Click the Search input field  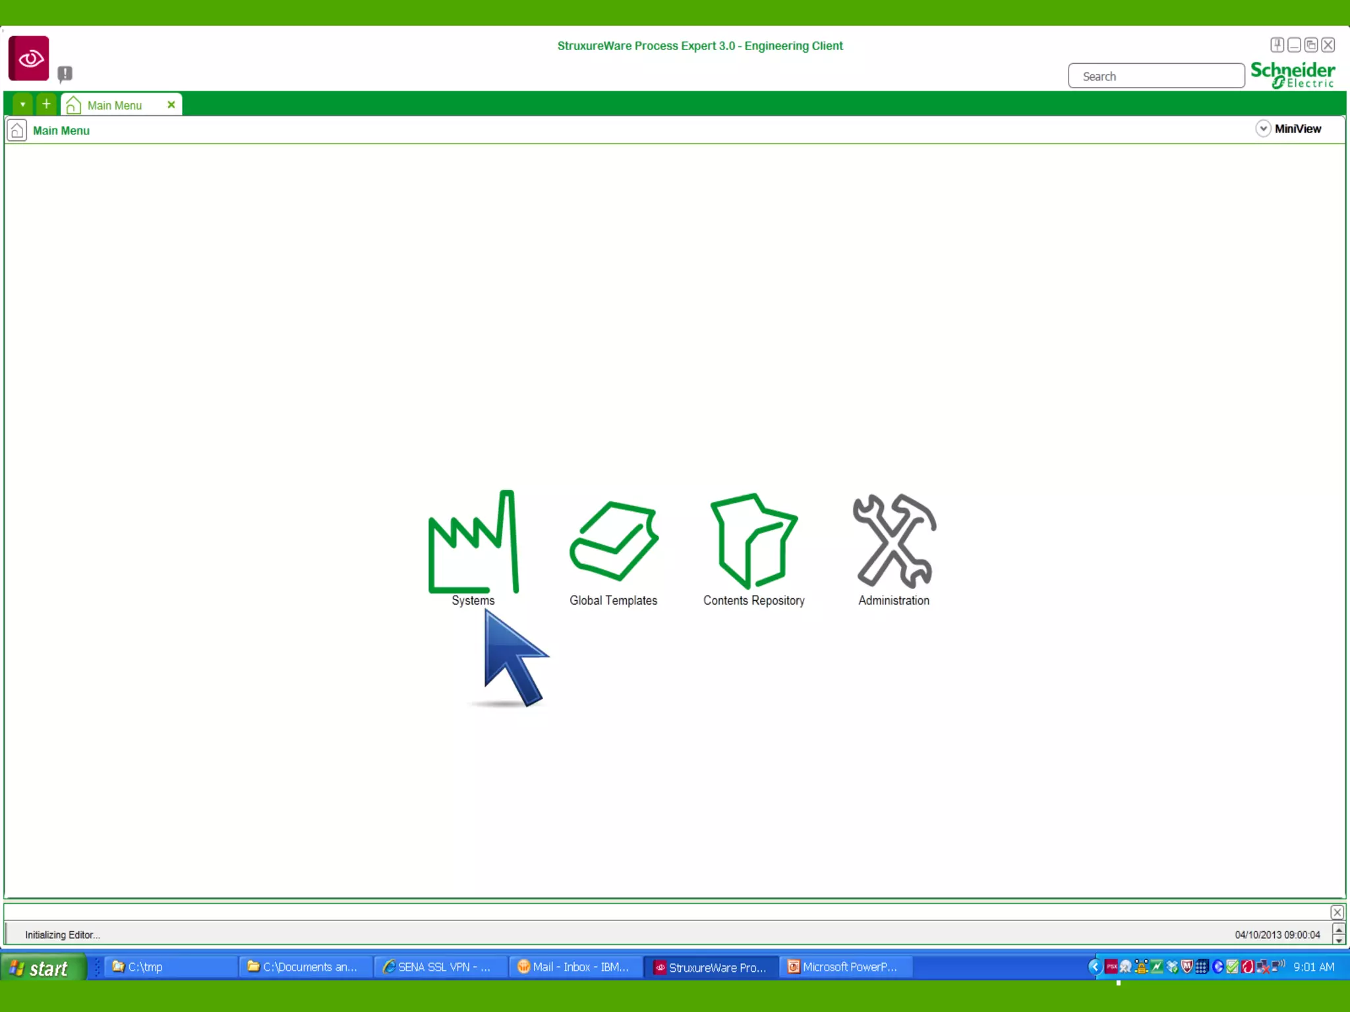(1156, 76)
